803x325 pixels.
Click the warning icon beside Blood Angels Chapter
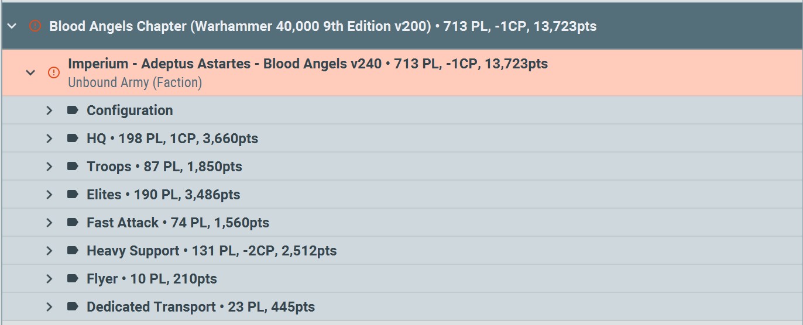[35, 26]
